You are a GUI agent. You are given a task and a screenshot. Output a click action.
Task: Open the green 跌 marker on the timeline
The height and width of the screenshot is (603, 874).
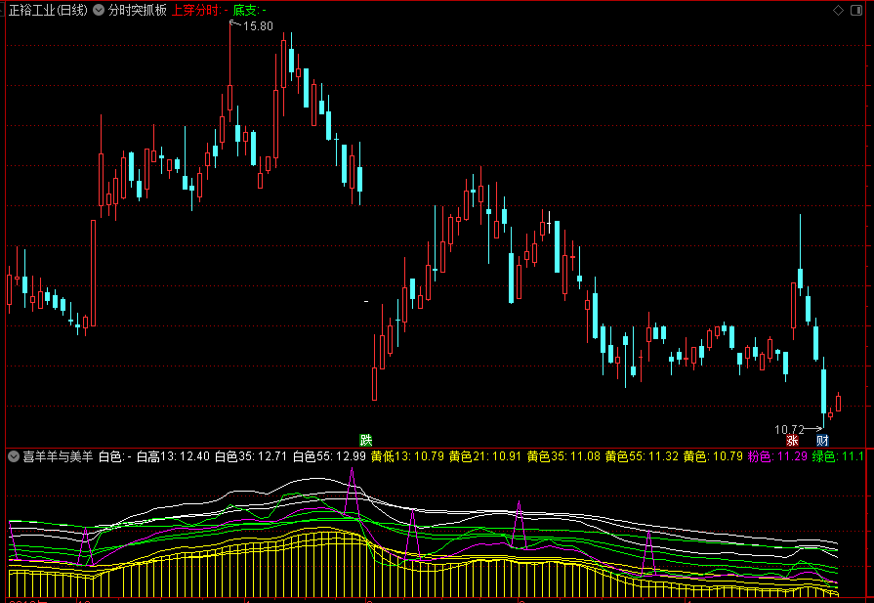pyautogui.click(x=365, y=440)
